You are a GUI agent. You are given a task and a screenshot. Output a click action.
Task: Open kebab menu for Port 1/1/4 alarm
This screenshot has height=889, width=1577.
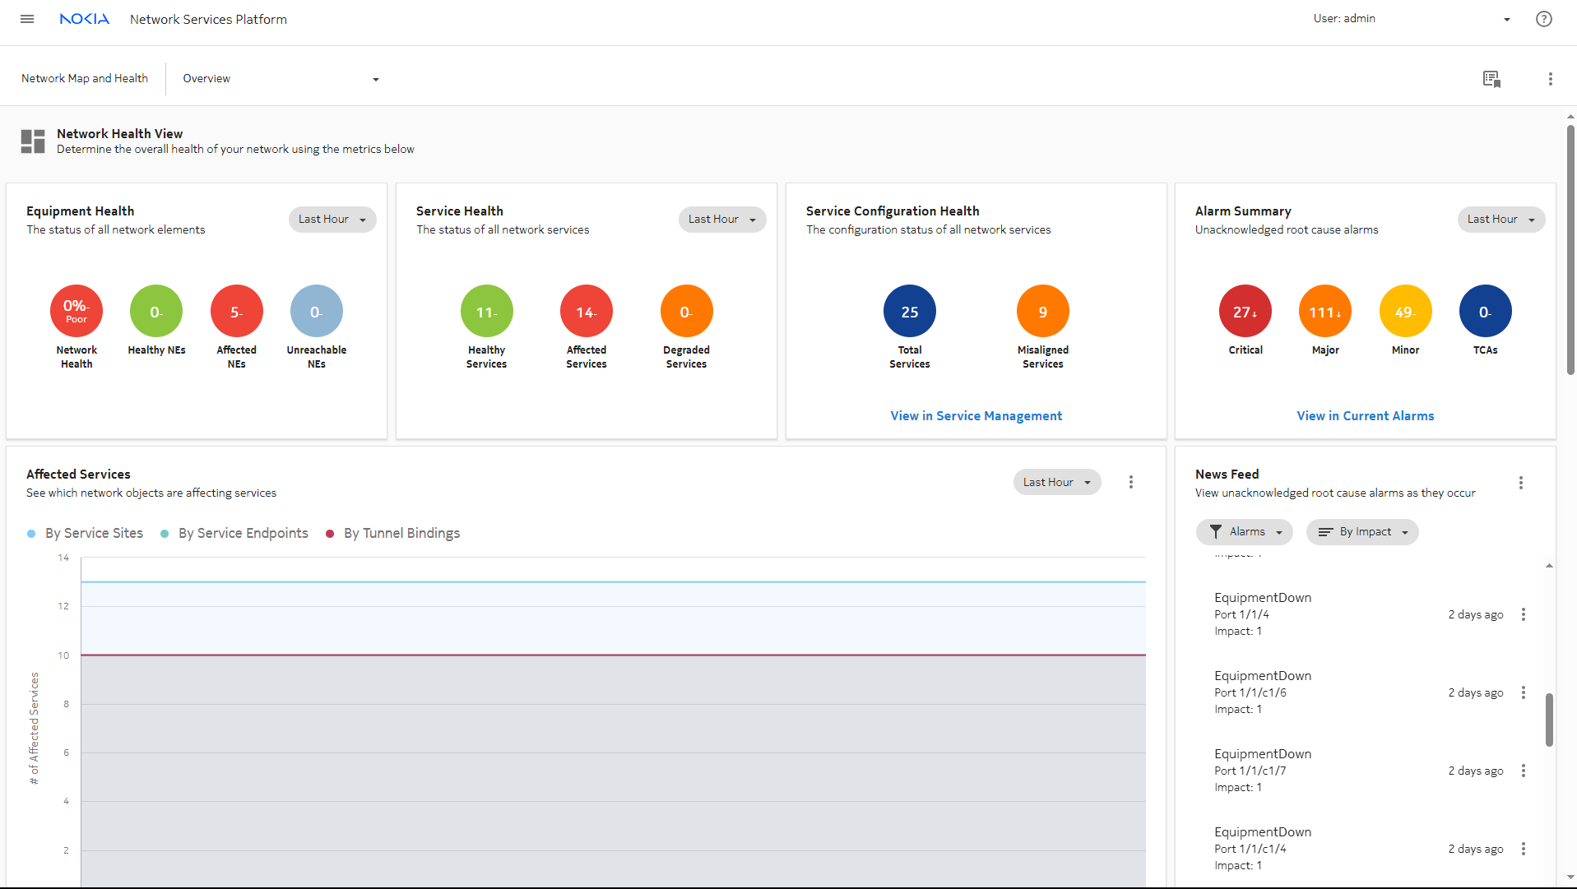coord(1524,614)
